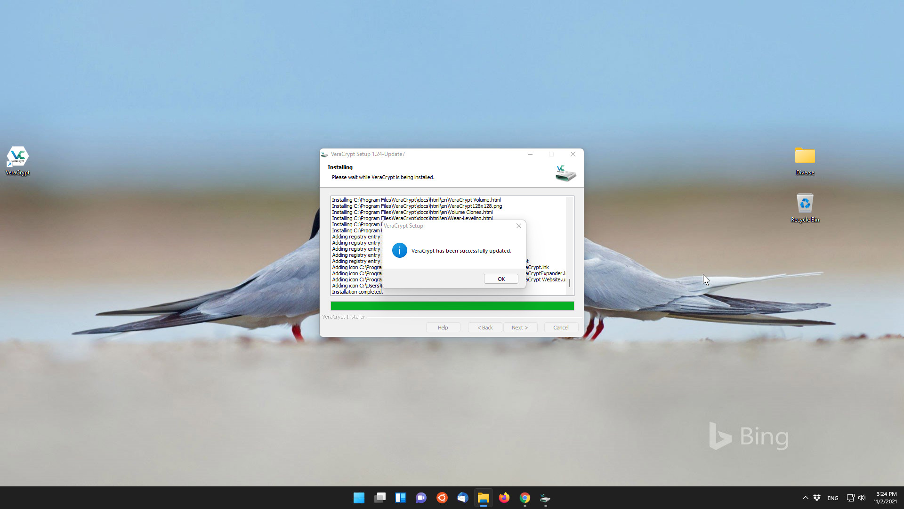Select the Diverse folder on desktop
Screen dimensions: 904x509
pos(805,161)
